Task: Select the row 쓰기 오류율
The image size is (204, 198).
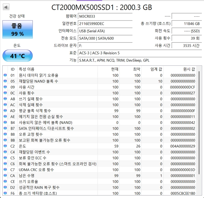Action: pos(99,182)
